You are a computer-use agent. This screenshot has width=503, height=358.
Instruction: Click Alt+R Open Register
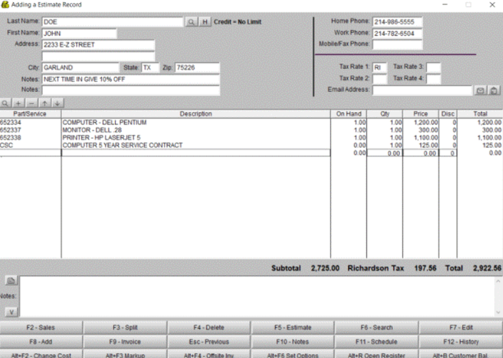(x=377, y=355)
